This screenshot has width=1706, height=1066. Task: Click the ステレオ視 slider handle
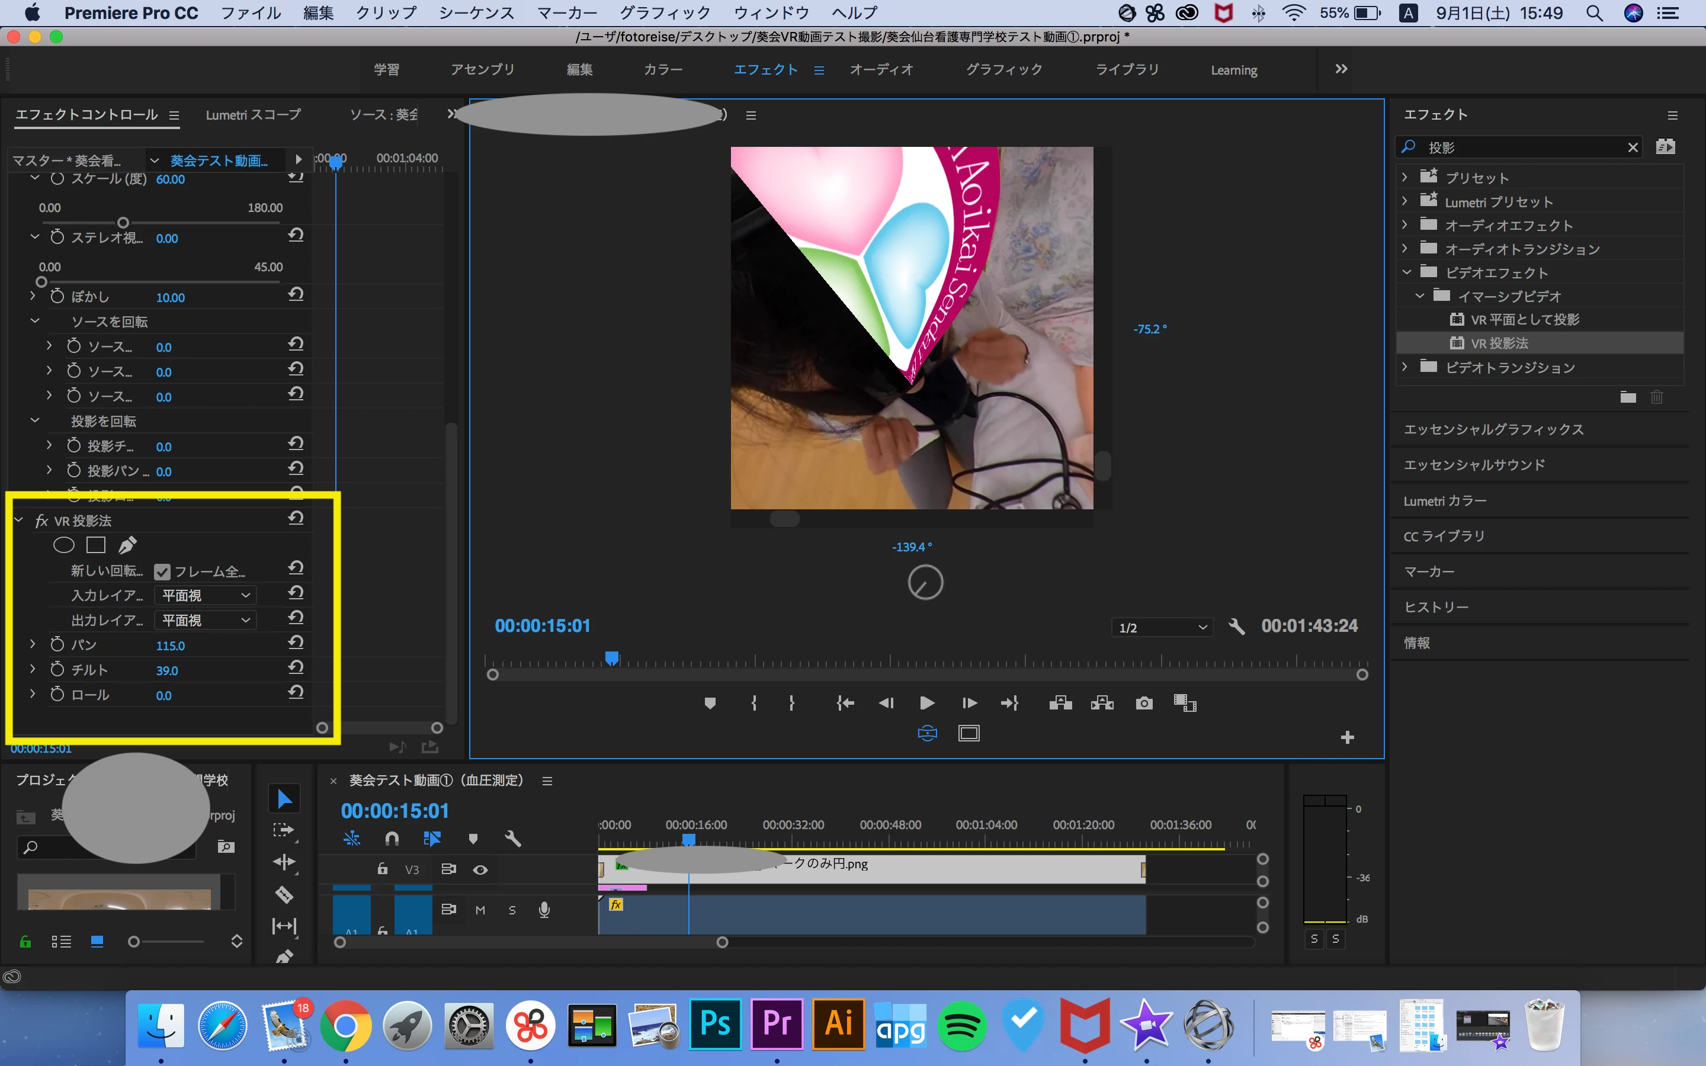point(41,282)
